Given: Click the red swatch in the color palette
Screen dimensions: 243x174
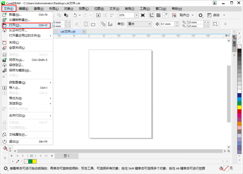Looking at the screenshot, I should (239, 111).
